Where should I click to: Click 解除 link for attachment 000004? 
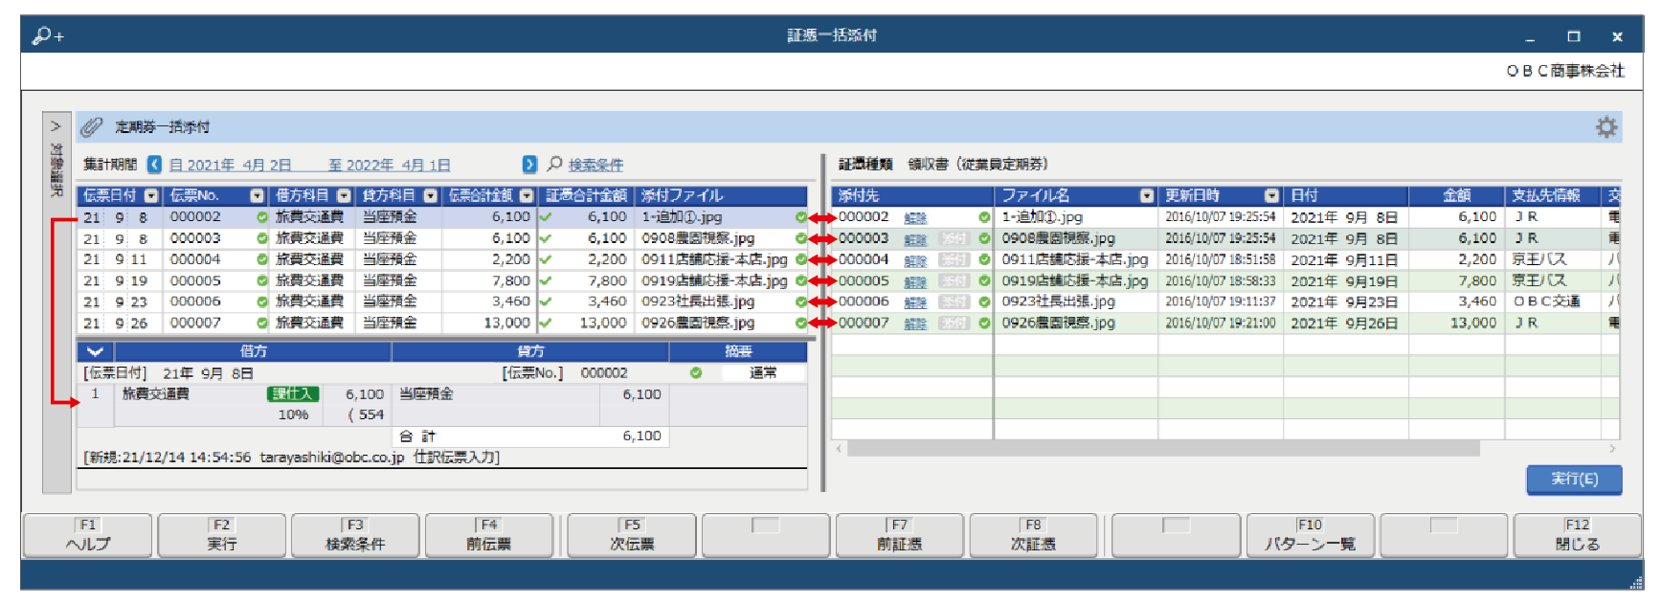pos(915,260)
